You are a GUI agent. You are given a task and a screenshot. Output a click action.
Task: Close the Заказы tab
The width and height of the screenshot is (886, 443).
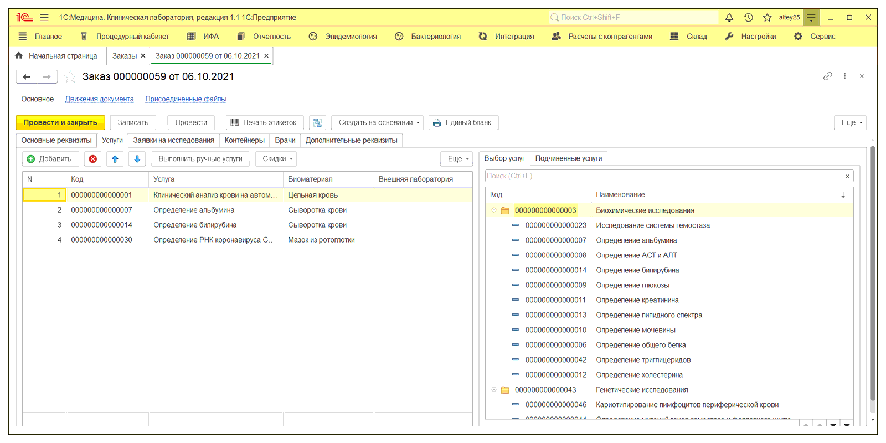pos(143,56)
